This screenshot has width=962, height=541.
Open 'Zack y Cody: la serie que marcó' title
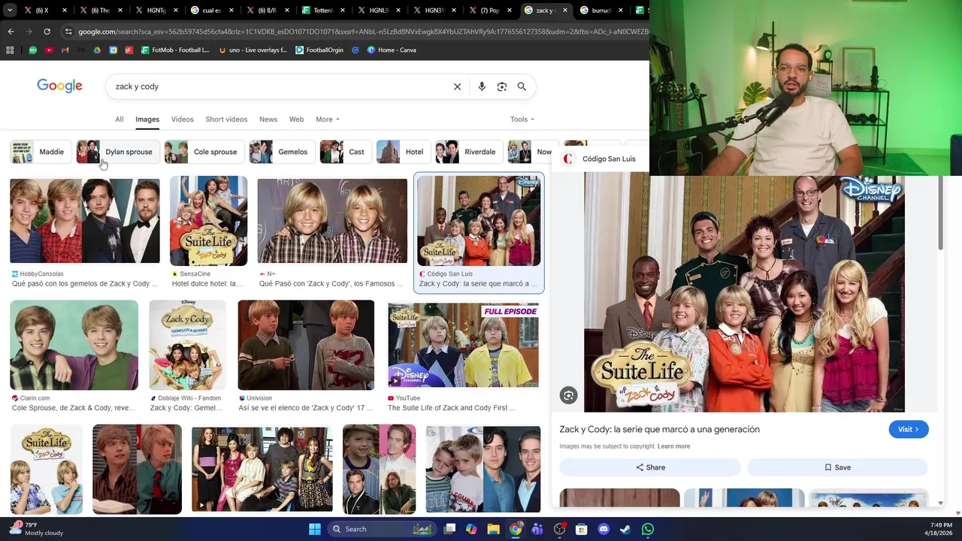(659, 429)
